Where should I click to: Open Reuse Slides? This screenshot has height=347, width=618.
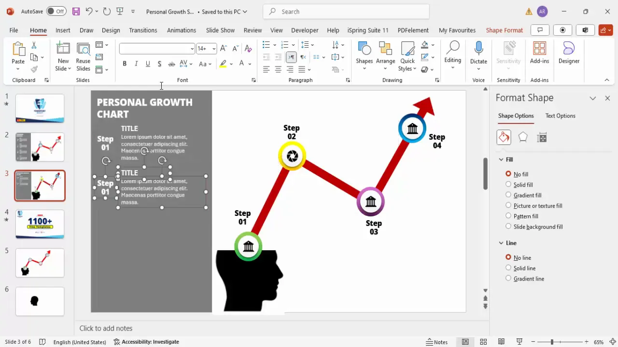(x=83, y=56)
